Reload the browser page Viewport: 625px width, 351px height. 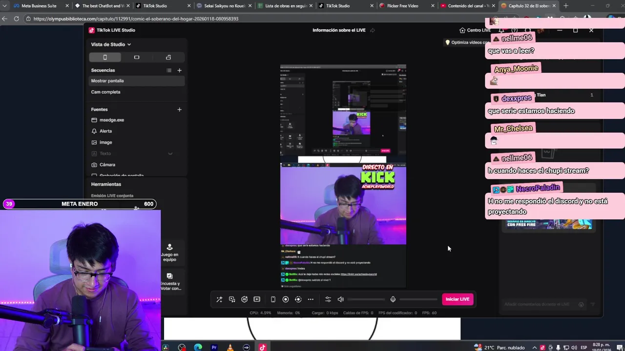16,19
